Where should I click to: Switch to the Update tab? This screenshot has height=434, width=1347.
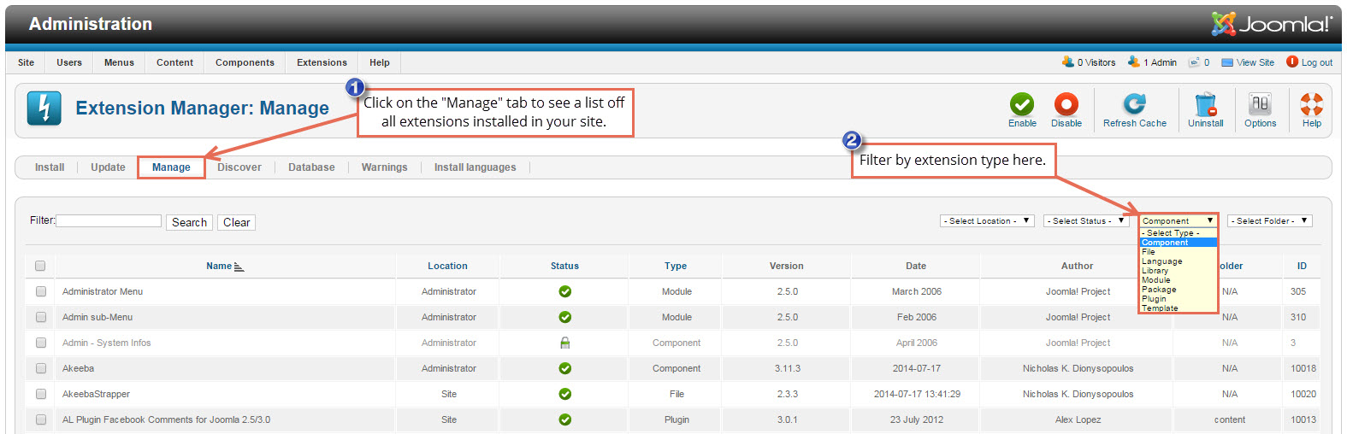(x=108, y=167)
